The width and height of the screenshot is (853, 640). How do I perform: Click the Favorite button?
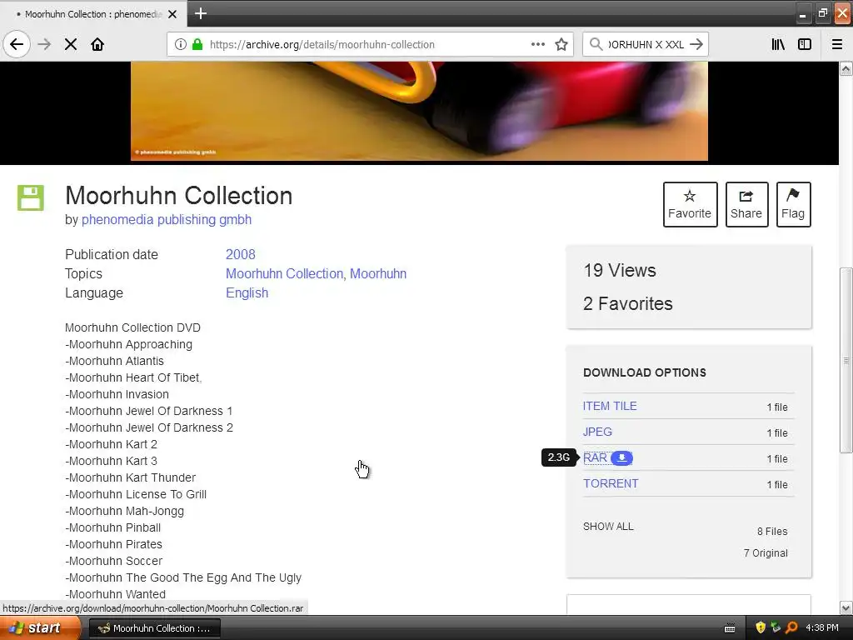coord(690,205)
